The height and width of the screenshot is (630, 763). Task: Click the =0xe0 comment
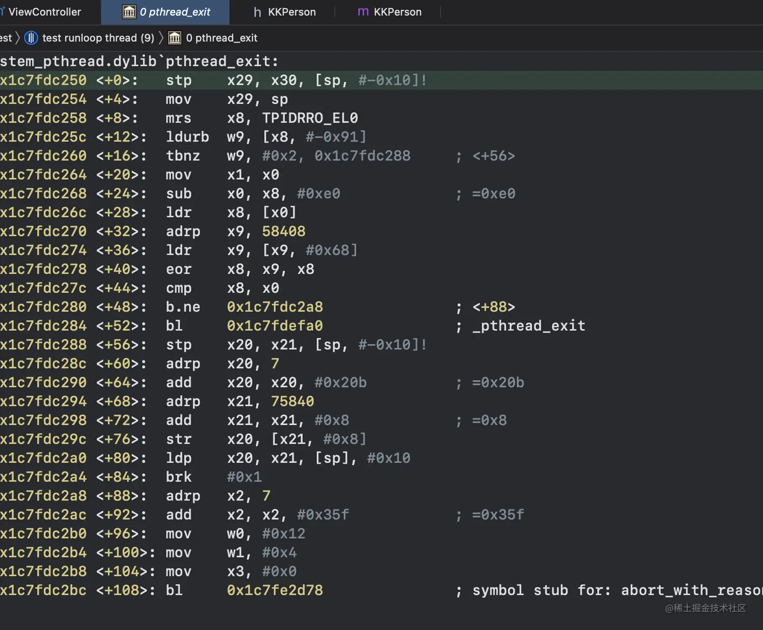click(x=494, y=193)
